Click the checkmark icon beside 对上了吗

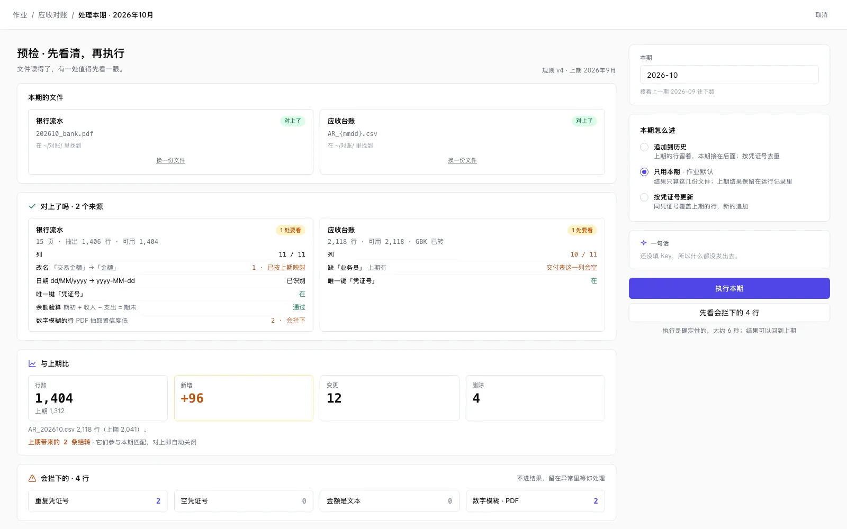pos(32,206)
